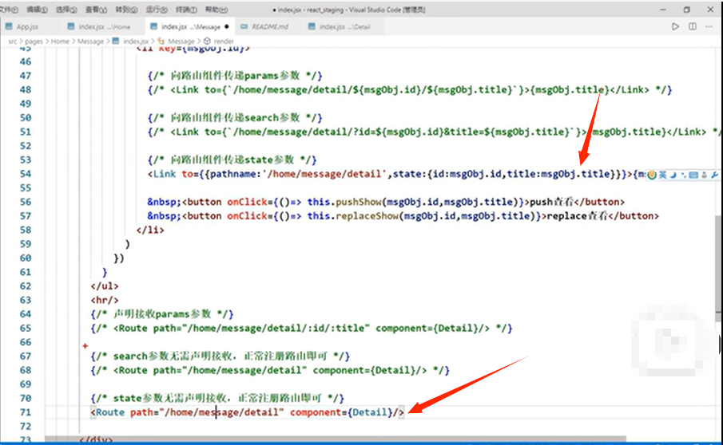Click 'replaceShow' on line 57

coord(367,216)
